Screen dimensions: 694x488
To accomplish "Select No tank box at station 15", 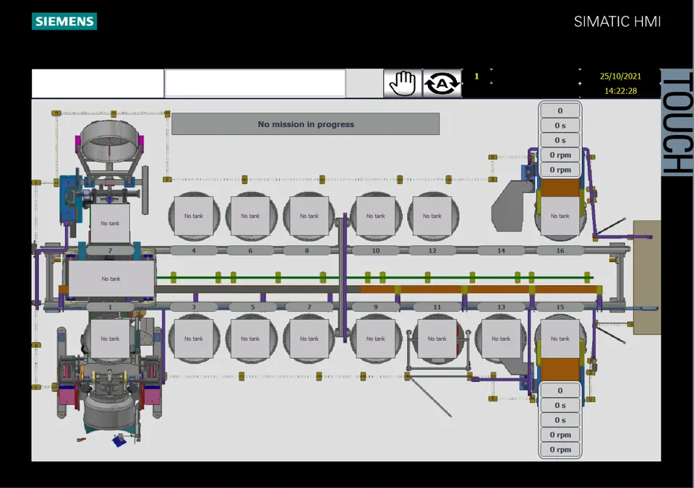I will pyautogui.click(x=560, y=339).
